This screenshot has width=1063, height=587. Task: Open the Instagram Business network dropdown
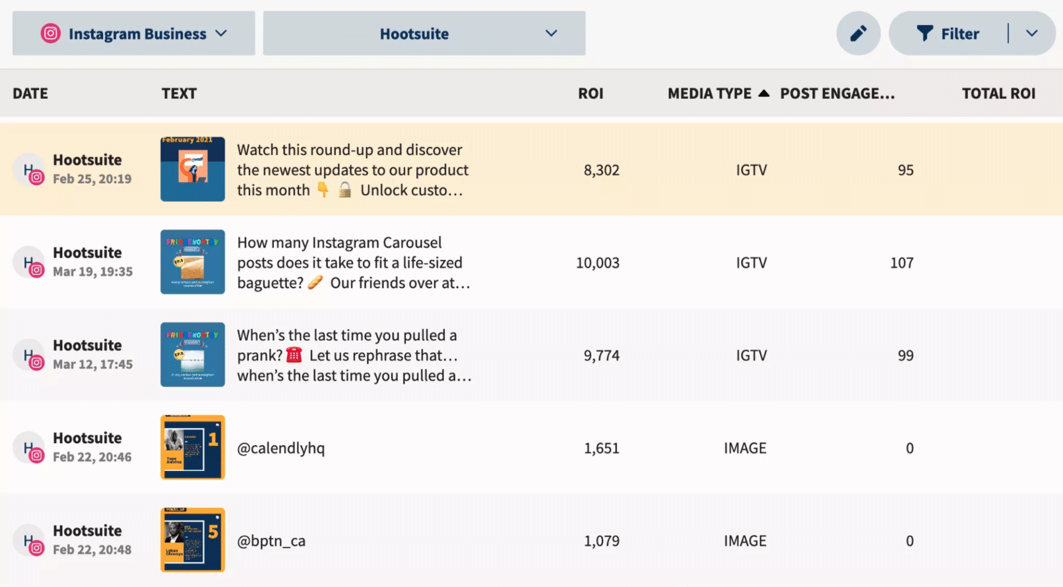(x=133, y=33)
